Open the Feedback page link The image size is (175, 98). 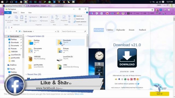[142, 30]
